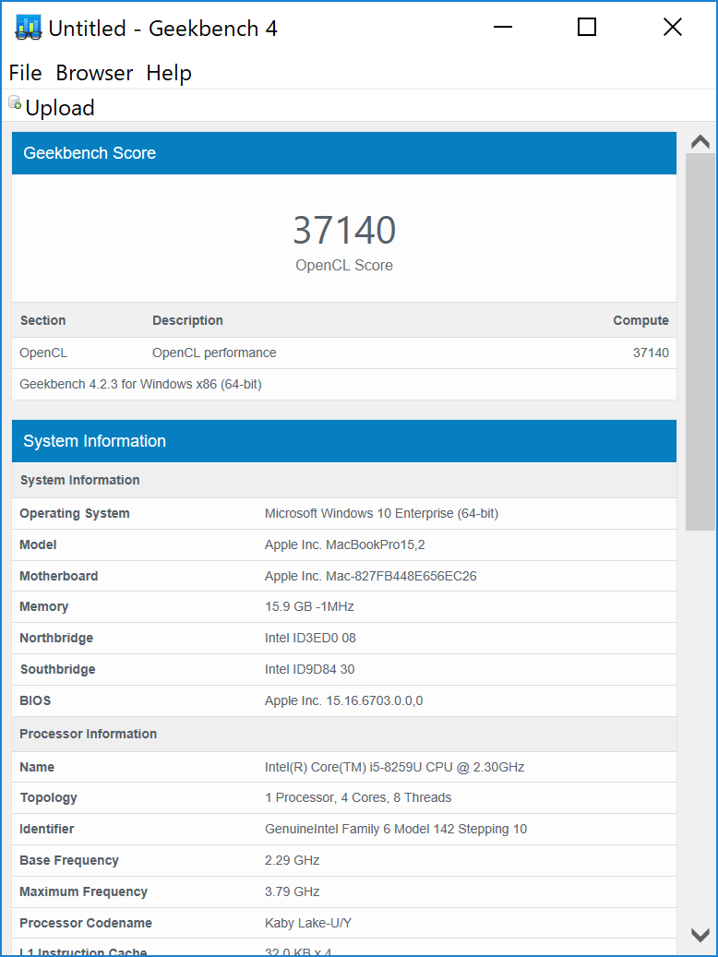Image resolution: width=718 pixels, height=957 pixels.
Task: Minimize the Geekbench 4 window
Action: pyautogui.click(x=502, y=27)
